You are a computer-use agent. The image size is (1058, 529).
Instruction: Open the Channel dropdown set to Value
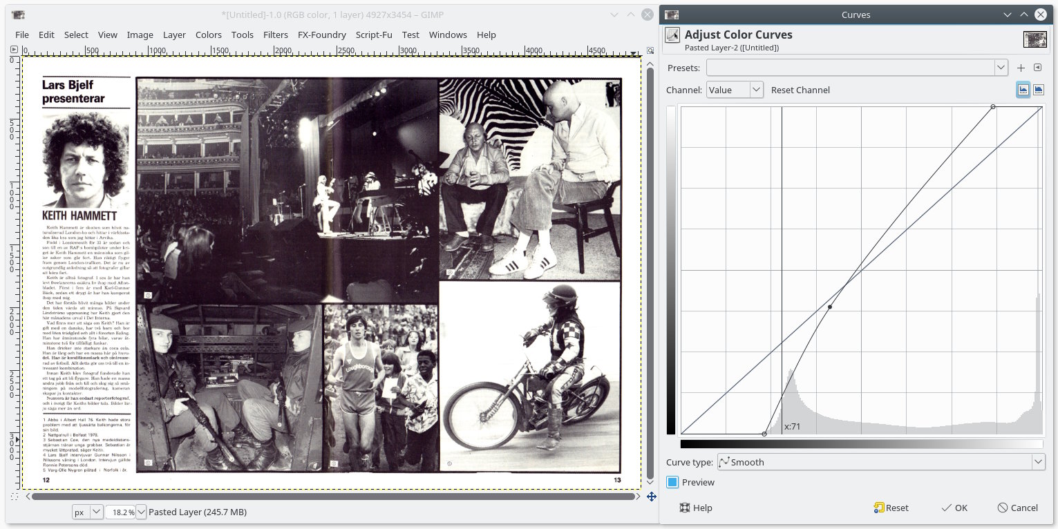[x=735, y=90]
